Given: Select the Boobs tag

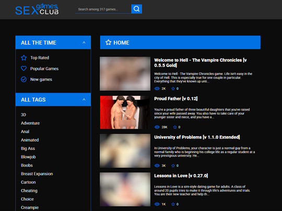Looking at the screenshot, I should pyautogui.click(x=27, y=165).
